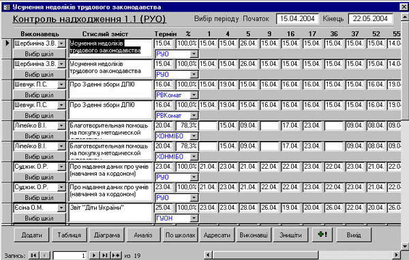Click the first 78,3% percentage cell
This screenshot has width=409, height=260.
[x=187, y=125]
